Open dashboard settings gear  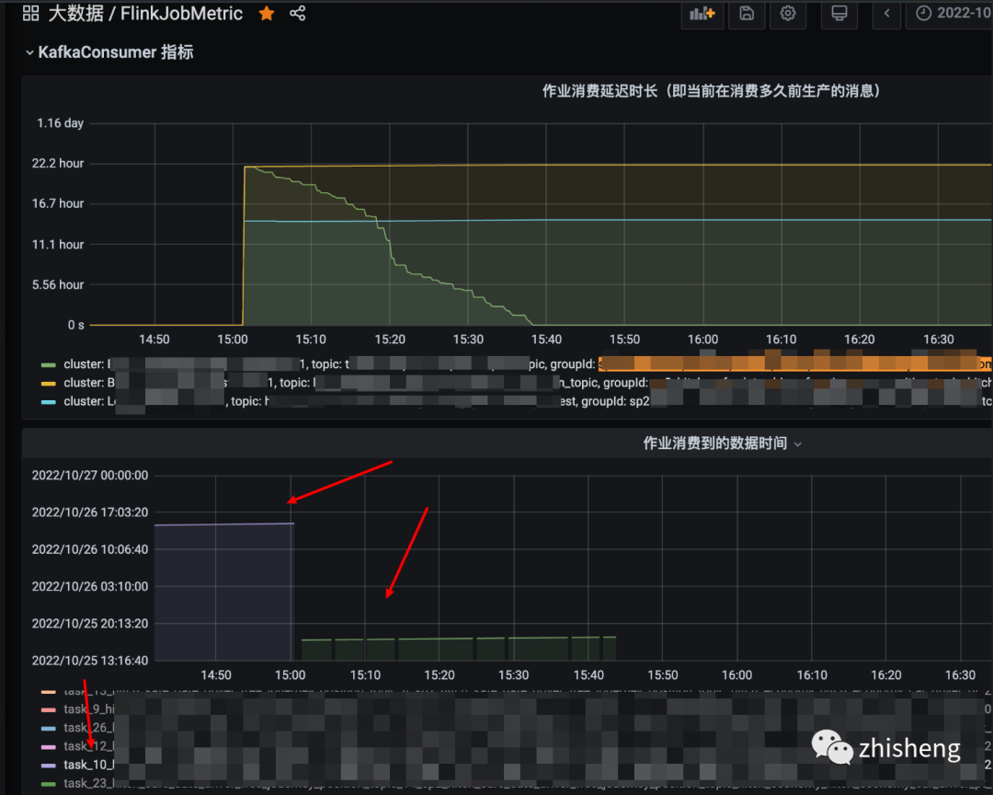[788, 13]
